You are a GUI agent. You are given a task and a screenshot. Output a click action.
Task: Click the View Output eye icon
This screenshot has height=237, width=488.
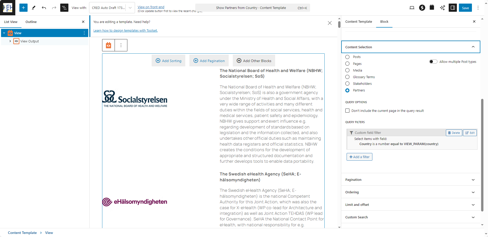(x=16, y=41)
